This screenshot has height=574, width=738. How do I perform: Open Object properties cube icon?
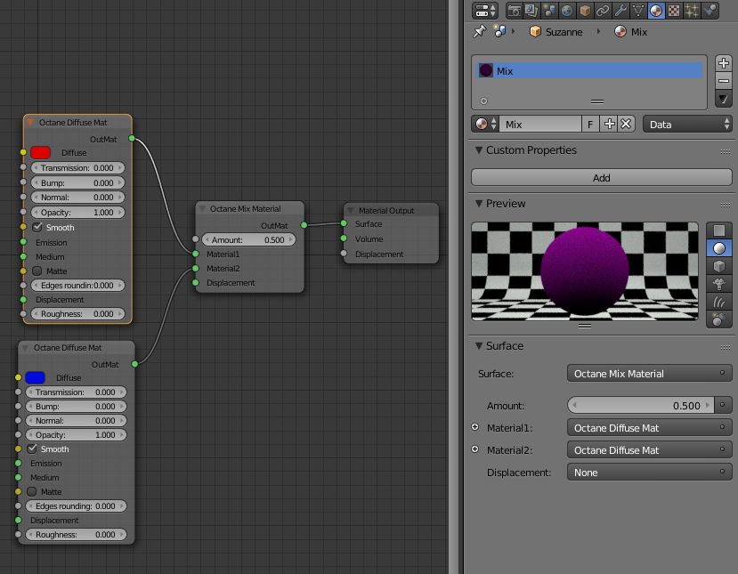[x=583, y=10]
